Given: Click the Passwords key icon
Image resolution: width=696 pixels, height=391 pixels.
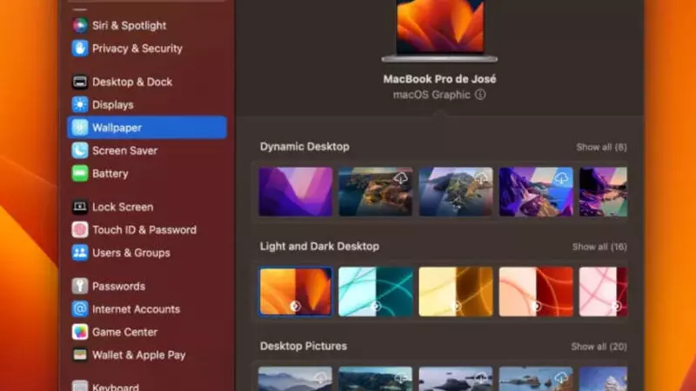Looking at the screenshot, I should point(80,287).
